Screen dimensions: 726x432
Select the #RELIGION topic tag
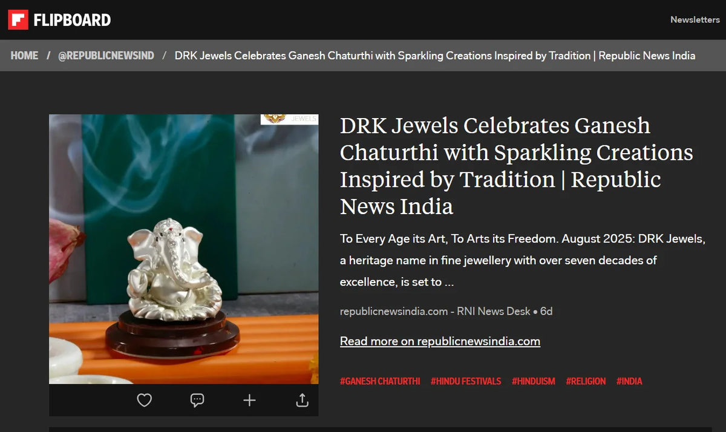pos(586,381)
